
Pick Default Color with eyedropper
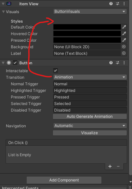pyautogui.click(x=124, y=27)
